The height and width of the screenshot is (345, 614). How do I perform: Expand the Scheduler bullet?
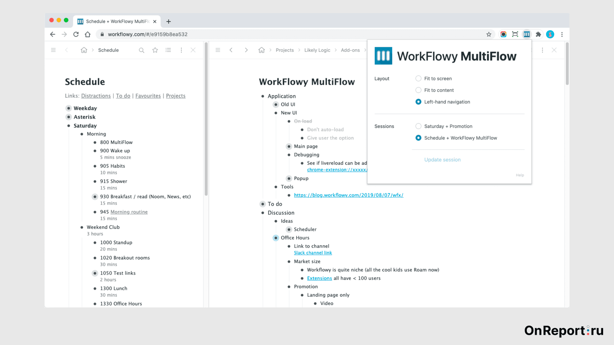tap(289, 229)
